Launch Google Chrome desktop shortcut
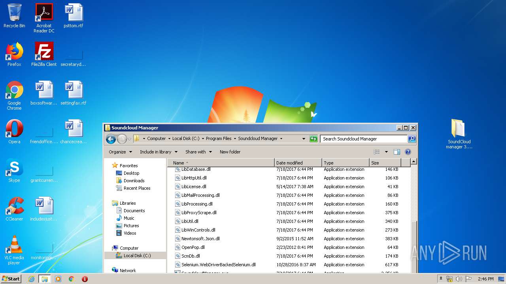This screenshot has width=506, height=284. point(14,95)
